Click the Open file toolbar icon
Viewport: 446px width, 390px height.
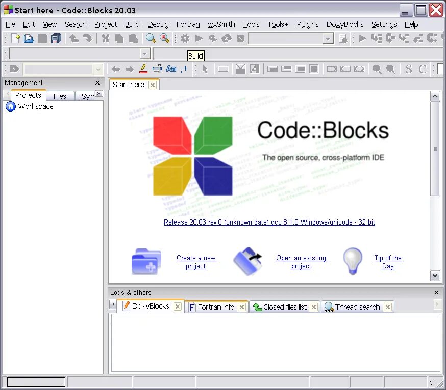[x=29, y=38]
